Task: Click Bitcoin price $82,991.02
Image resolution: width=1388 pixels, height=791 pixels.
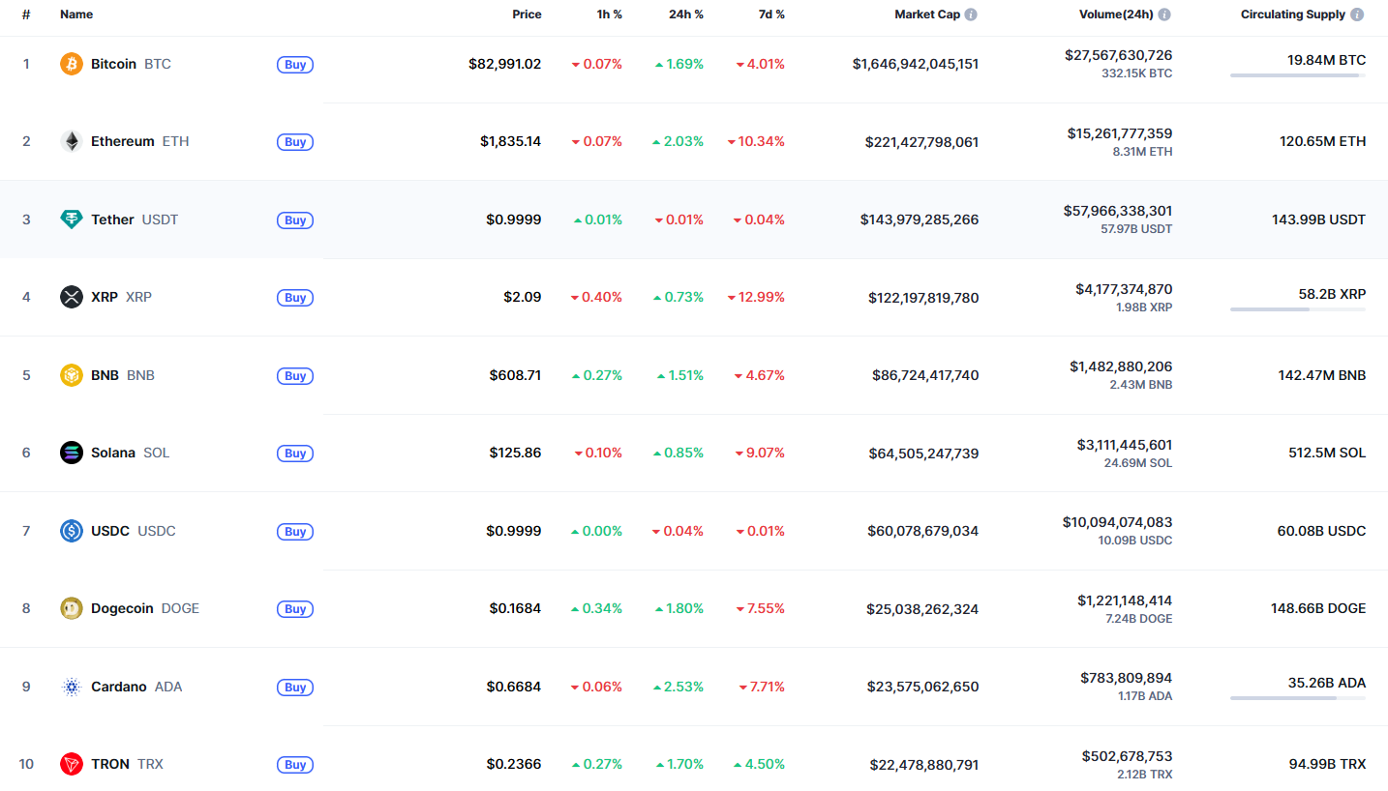Action: (505, 64)
